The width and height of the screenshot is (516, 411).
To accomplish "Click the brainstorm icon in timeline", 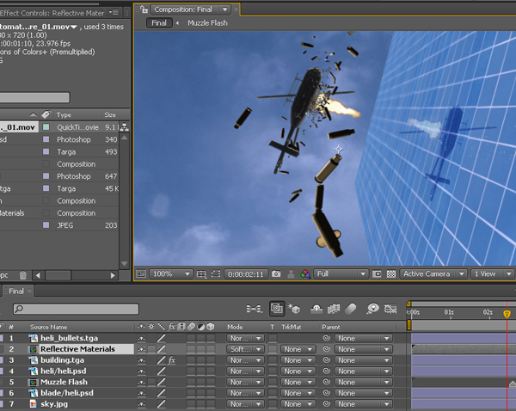I will click(x=373, y=309).
